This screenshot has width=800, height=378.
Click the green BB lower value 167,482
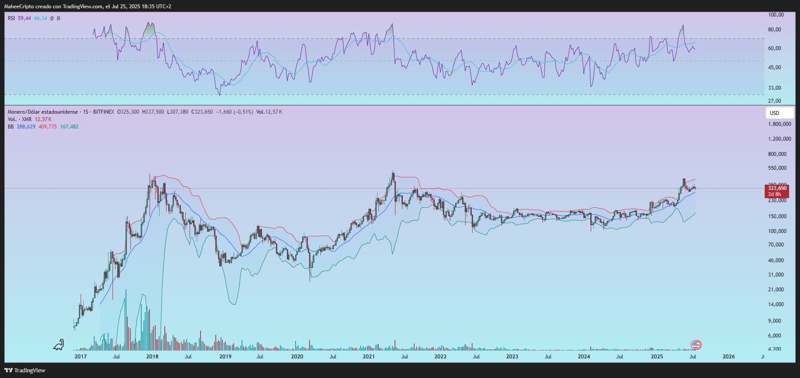pyautogui.click(x=69, y=127)
